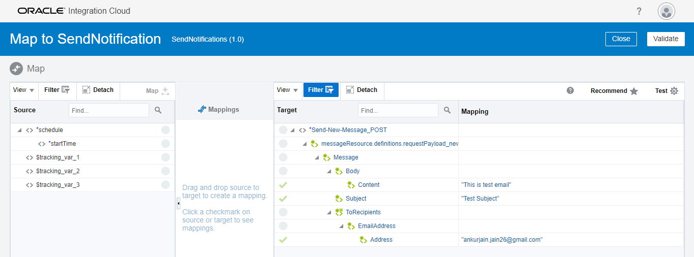Collapse the Body tree node

coord(329,171)
